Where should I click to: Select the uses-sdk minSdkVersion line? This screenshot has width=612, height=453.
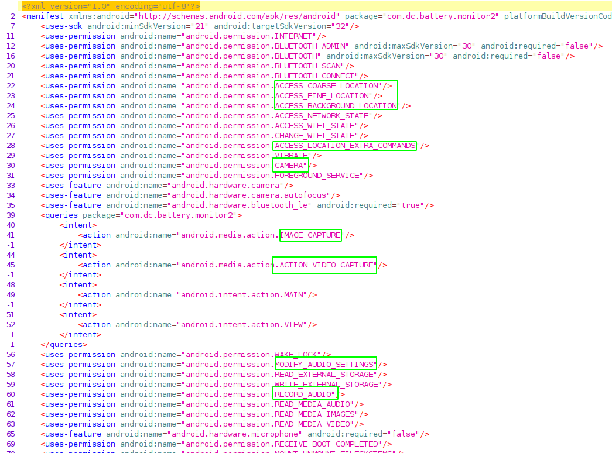coord(200,26)
